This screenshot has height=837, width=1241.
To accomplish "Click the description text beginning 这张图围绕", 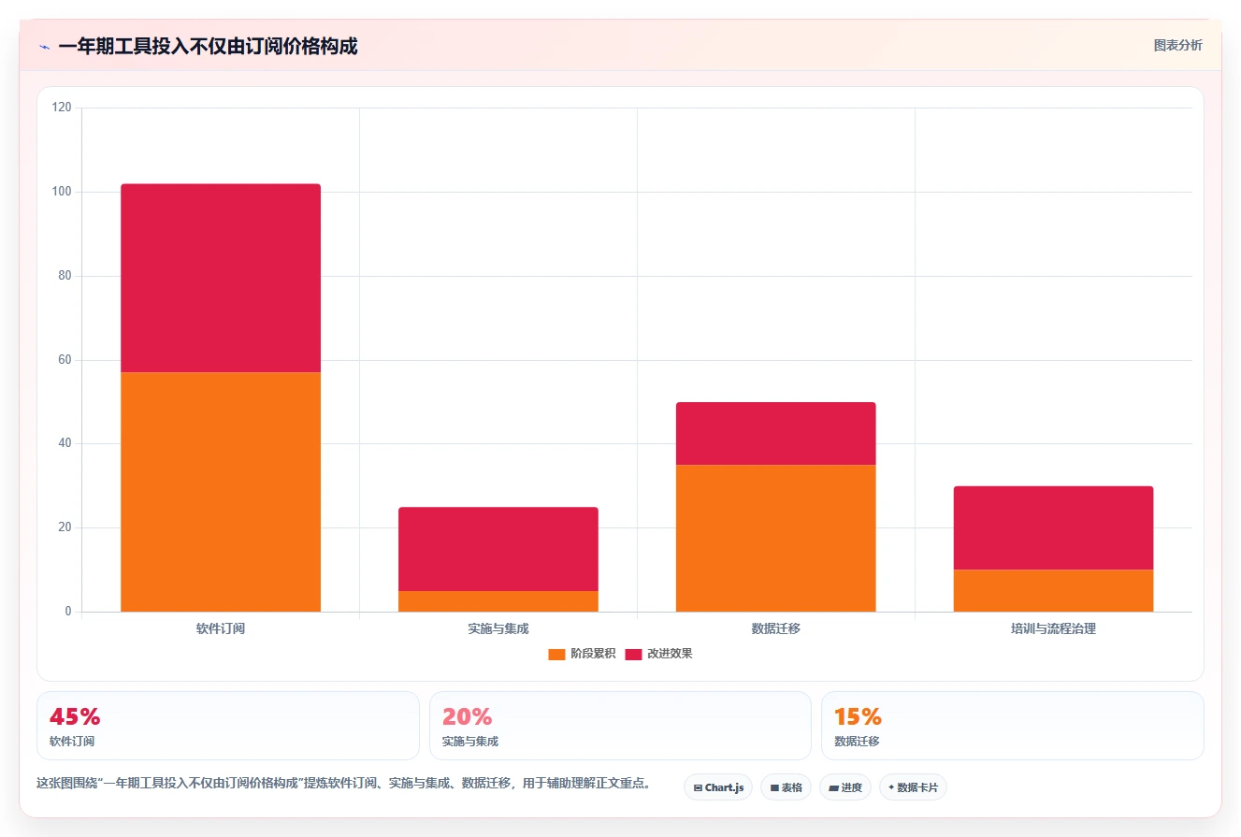I will (x=343, y=784).
